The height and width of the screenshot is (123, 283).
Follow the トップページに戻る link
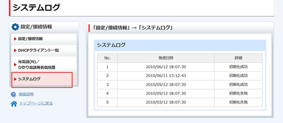pyautogui.click(x=36, y=103)
